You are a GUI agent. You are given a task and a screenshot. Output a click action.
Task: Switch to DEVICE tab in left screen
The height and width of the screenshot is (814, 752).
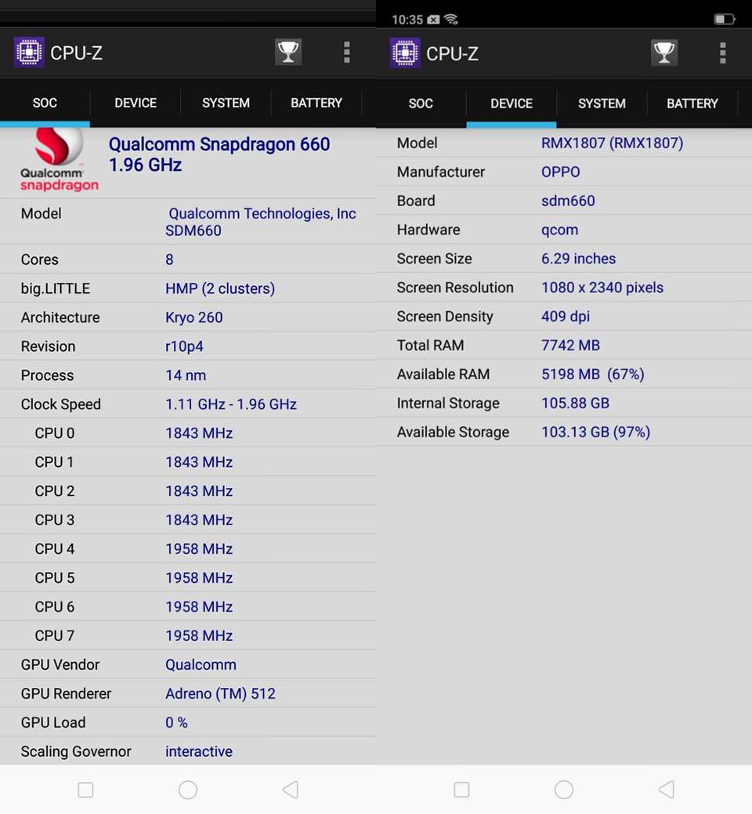pyautogui.click(x=136, y=103)
